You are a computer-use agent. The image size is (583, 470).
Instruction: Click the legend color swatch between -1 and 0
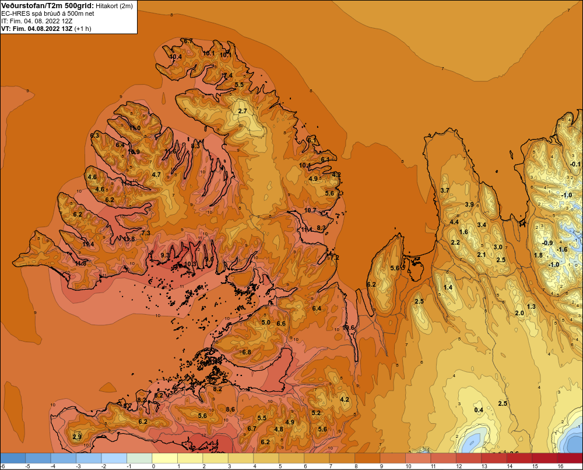(139, 458)
